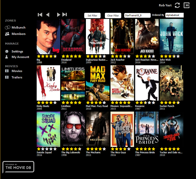Open the Trailers section
196x179 pixels.
(17, 77)
